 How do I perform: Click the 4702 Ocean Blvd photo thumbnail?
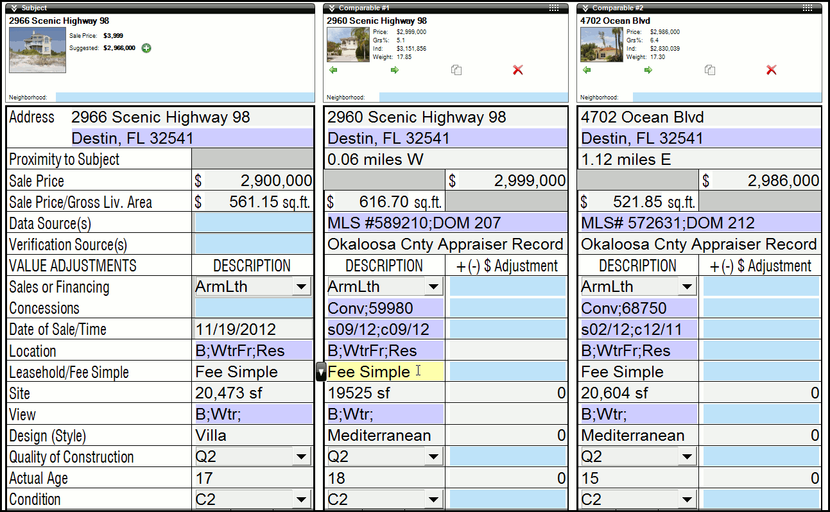tap(601, 44)
